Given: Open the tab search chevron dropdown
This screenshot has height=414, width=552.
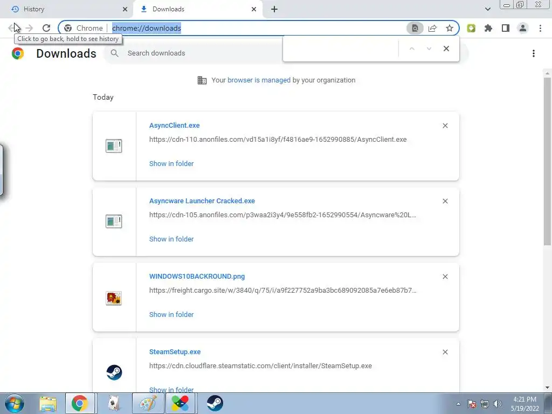Looking at the screenshot, I should [x=487, y=9].
